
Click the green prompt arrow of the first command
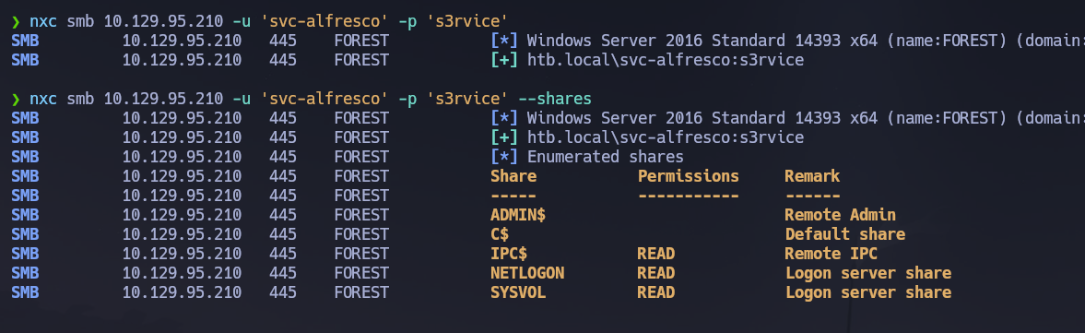click(x=16, y=21)
